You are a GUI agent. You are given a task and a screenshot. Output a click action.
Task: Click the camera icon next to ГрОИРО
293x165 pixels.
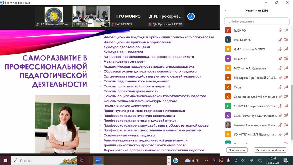coord(286,30)
